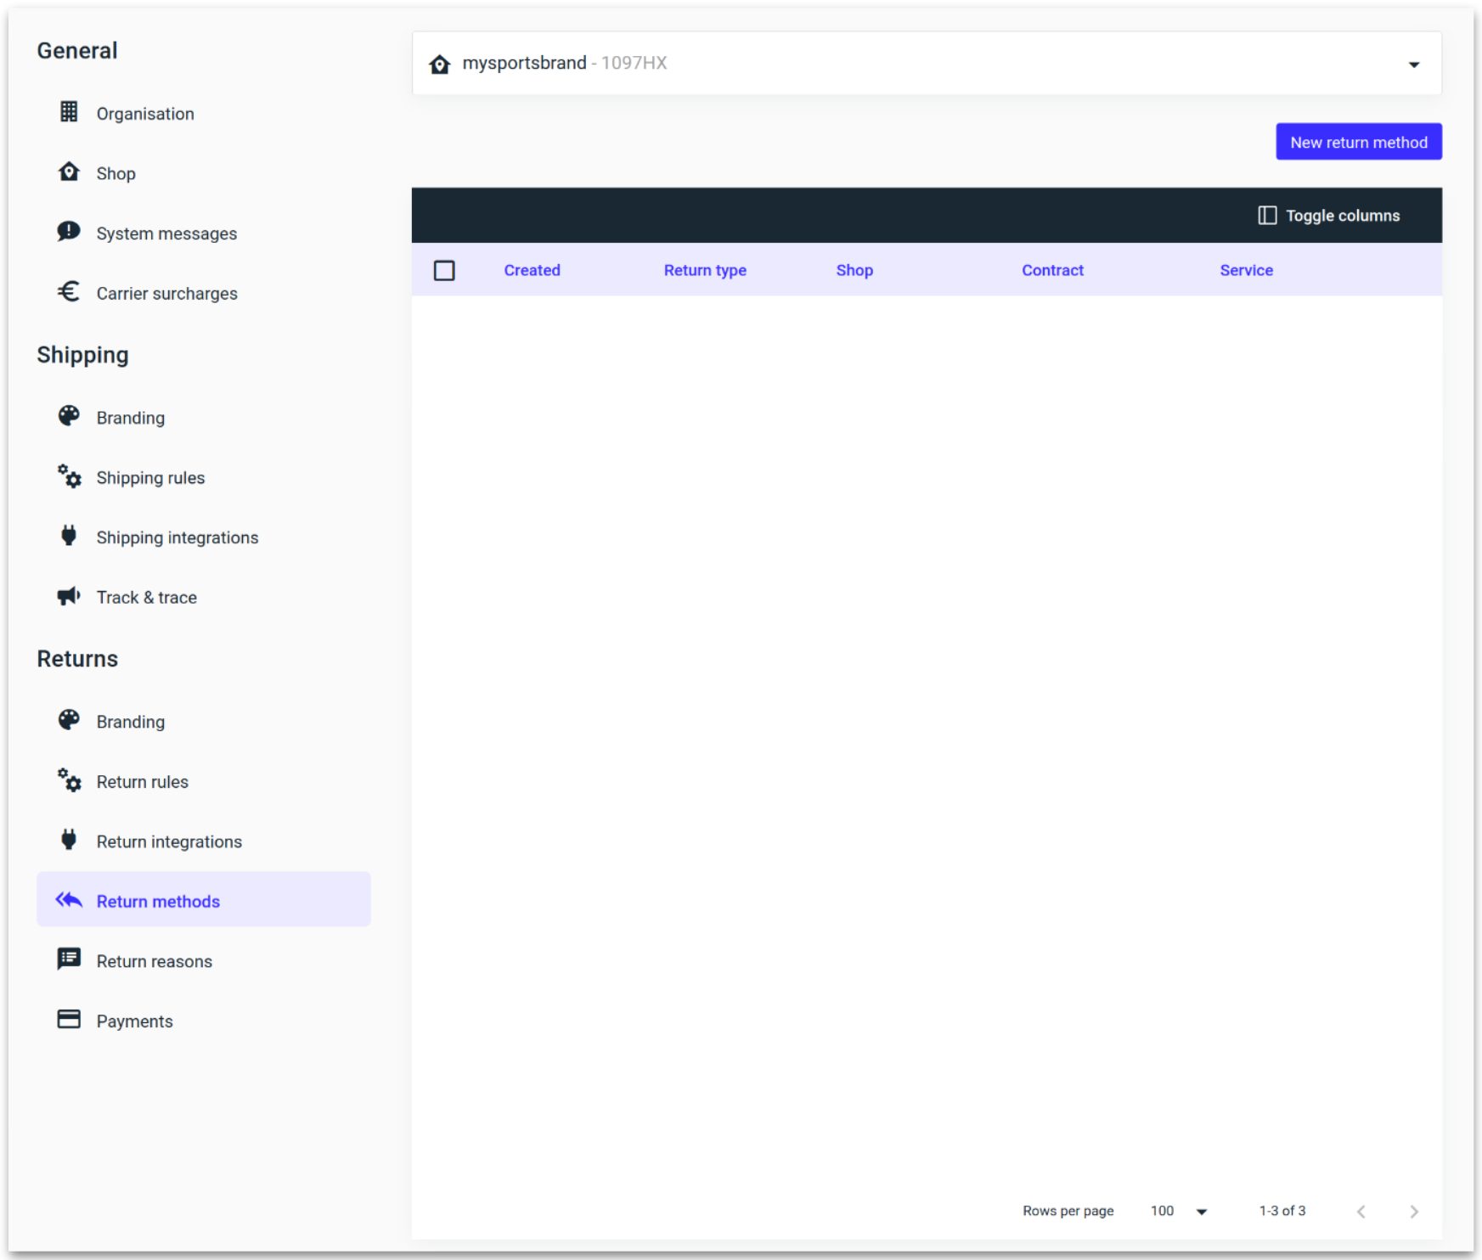This screenshot has height=1260, width=1482.
Task: Click the Return methods arrow icon
Action: pos(68,899)
